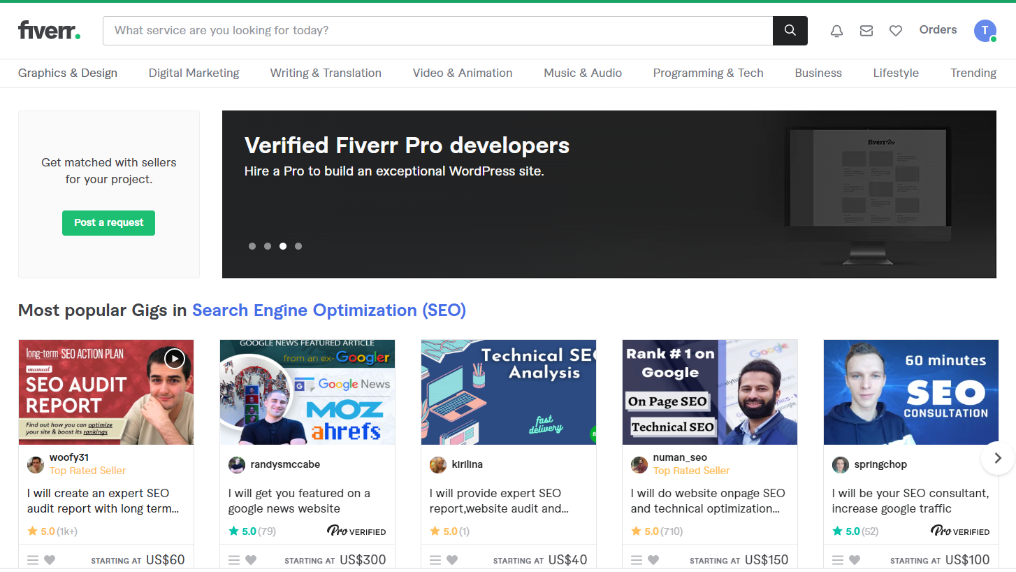Click the search magnifier button
The height and width of the screenshot is (572, 1016).
tap(790, 31)
